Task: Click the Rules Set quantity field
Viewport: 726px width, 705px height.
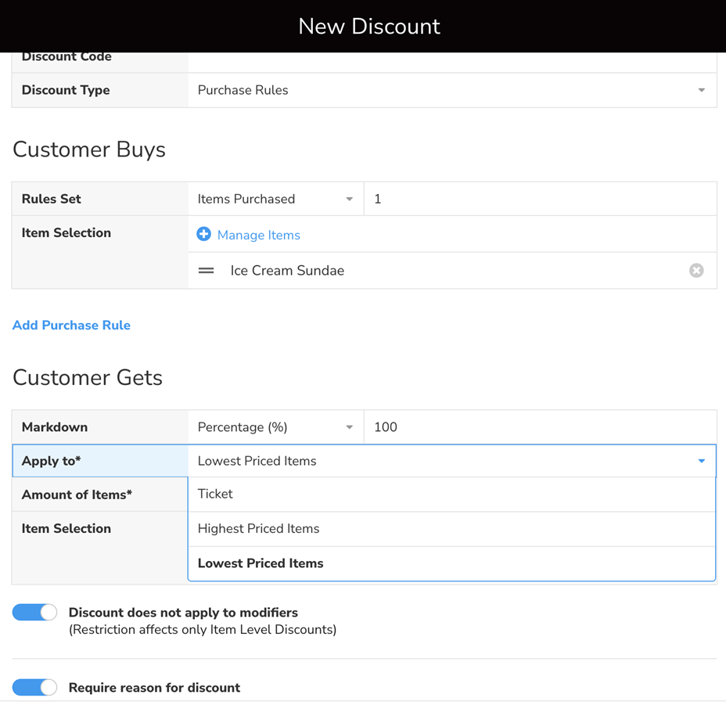Action: [x=540, y=199]
